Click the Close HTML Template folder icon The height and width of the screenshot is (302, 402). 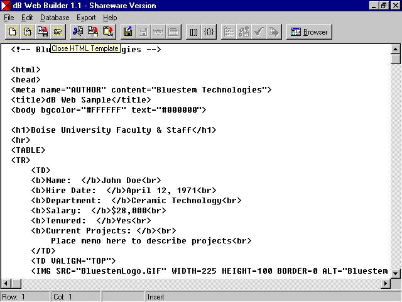tap(58, 31)
